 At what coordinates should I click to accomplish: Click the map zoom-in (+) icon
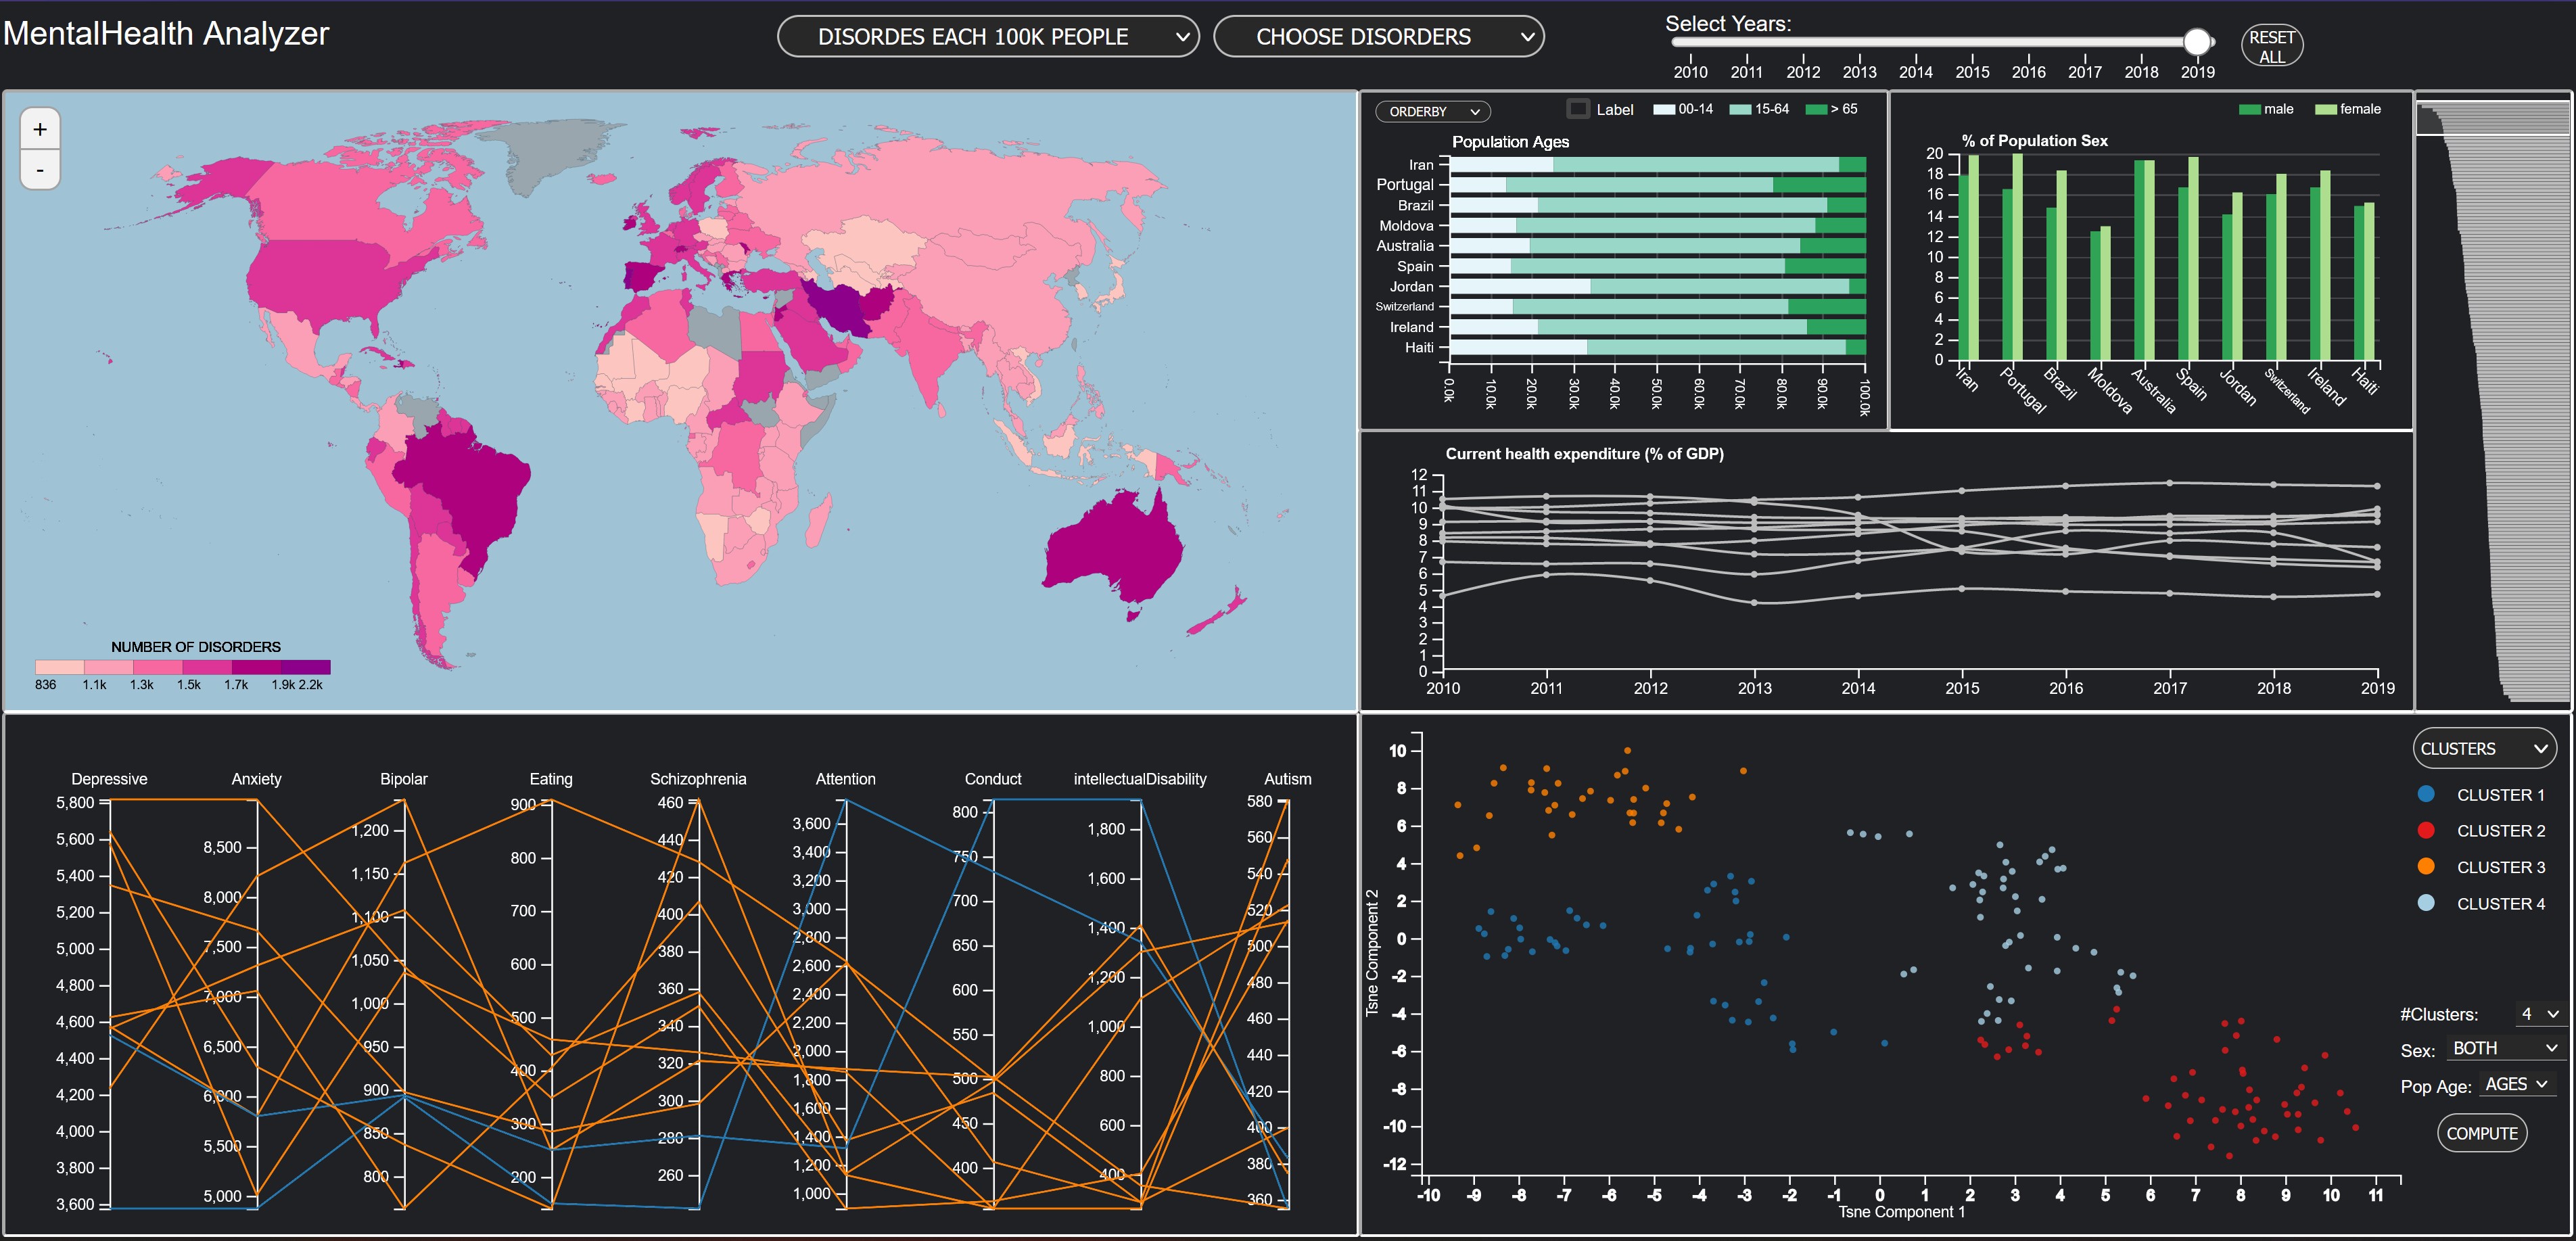(39, 128)
